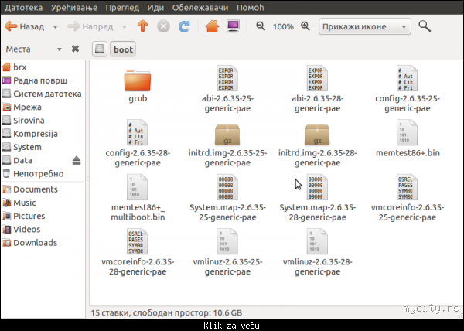Open the Иди menu
Viewport: 464px width, 331px height.
[155, 8]
